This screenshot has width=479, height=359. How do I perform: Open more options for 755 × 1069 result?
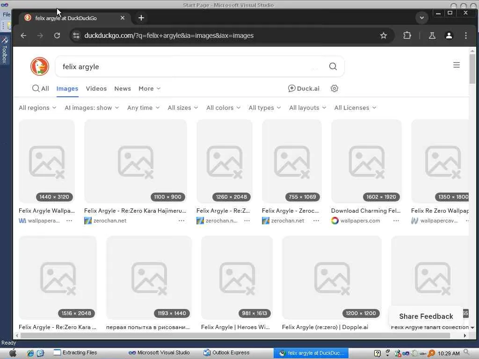(x=316, y=221)
